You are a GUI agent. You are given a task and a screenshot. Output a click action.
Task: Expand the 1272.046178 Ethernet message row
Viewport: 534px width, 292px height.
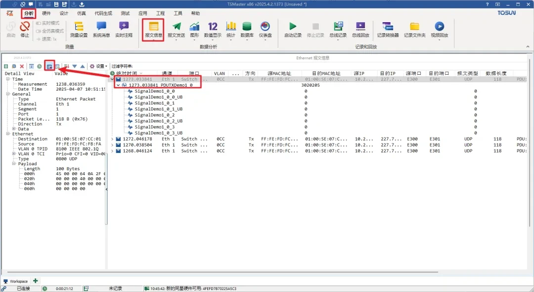112,139
